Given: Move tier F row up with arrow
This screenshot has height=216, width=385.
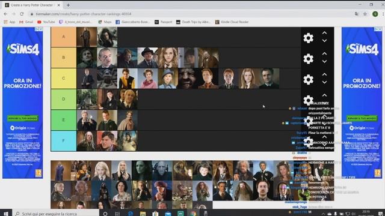Looking at the screenshot, I should [x=324, y=137].
